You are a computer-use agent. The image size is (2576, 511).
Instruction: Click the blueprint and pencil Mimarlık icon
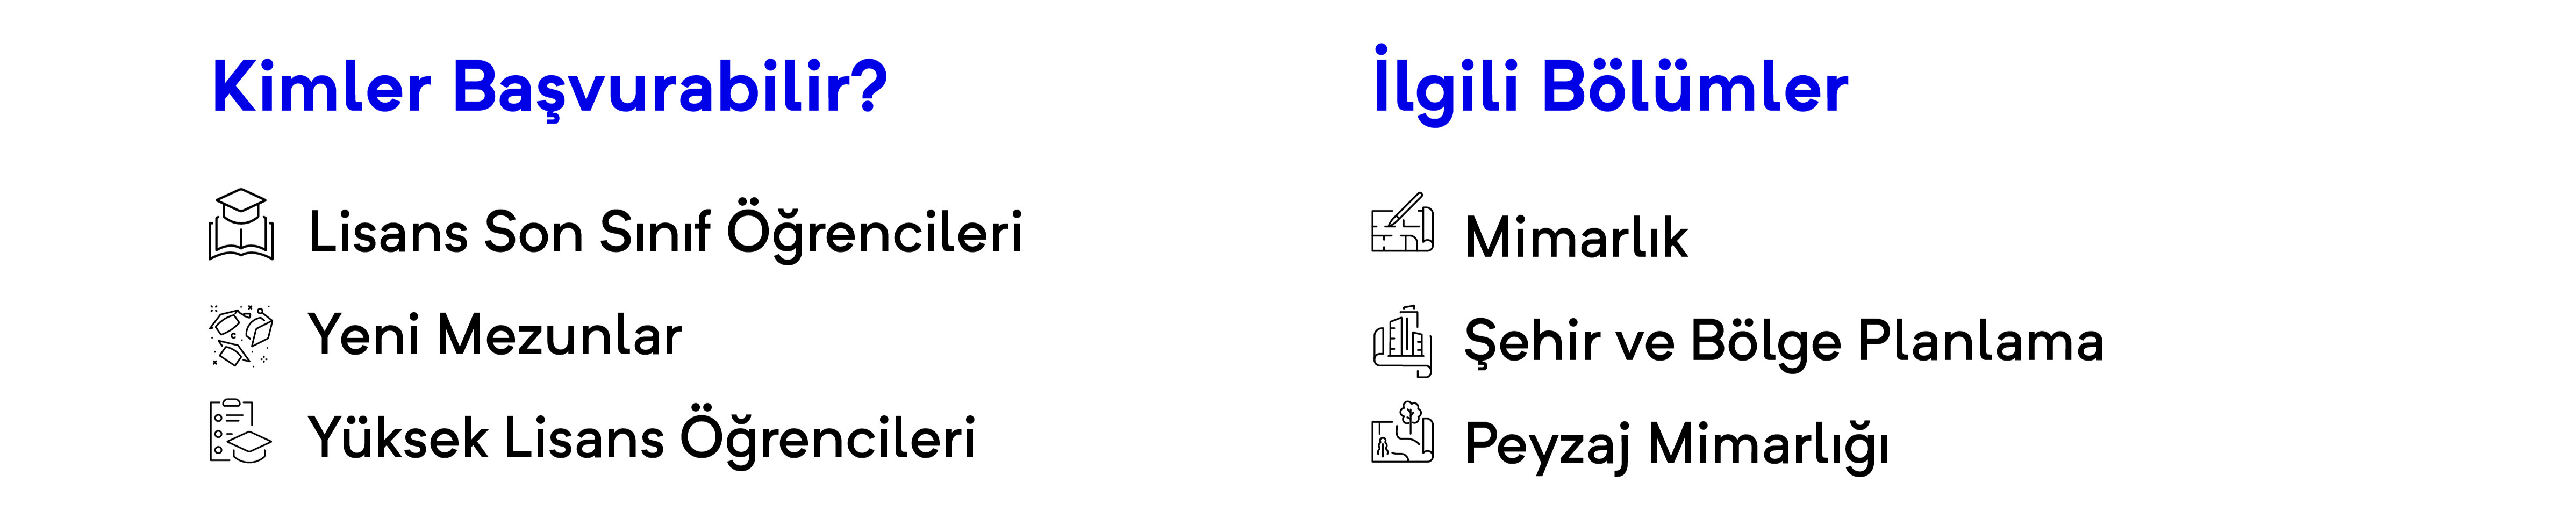[x=1402, y=222]
